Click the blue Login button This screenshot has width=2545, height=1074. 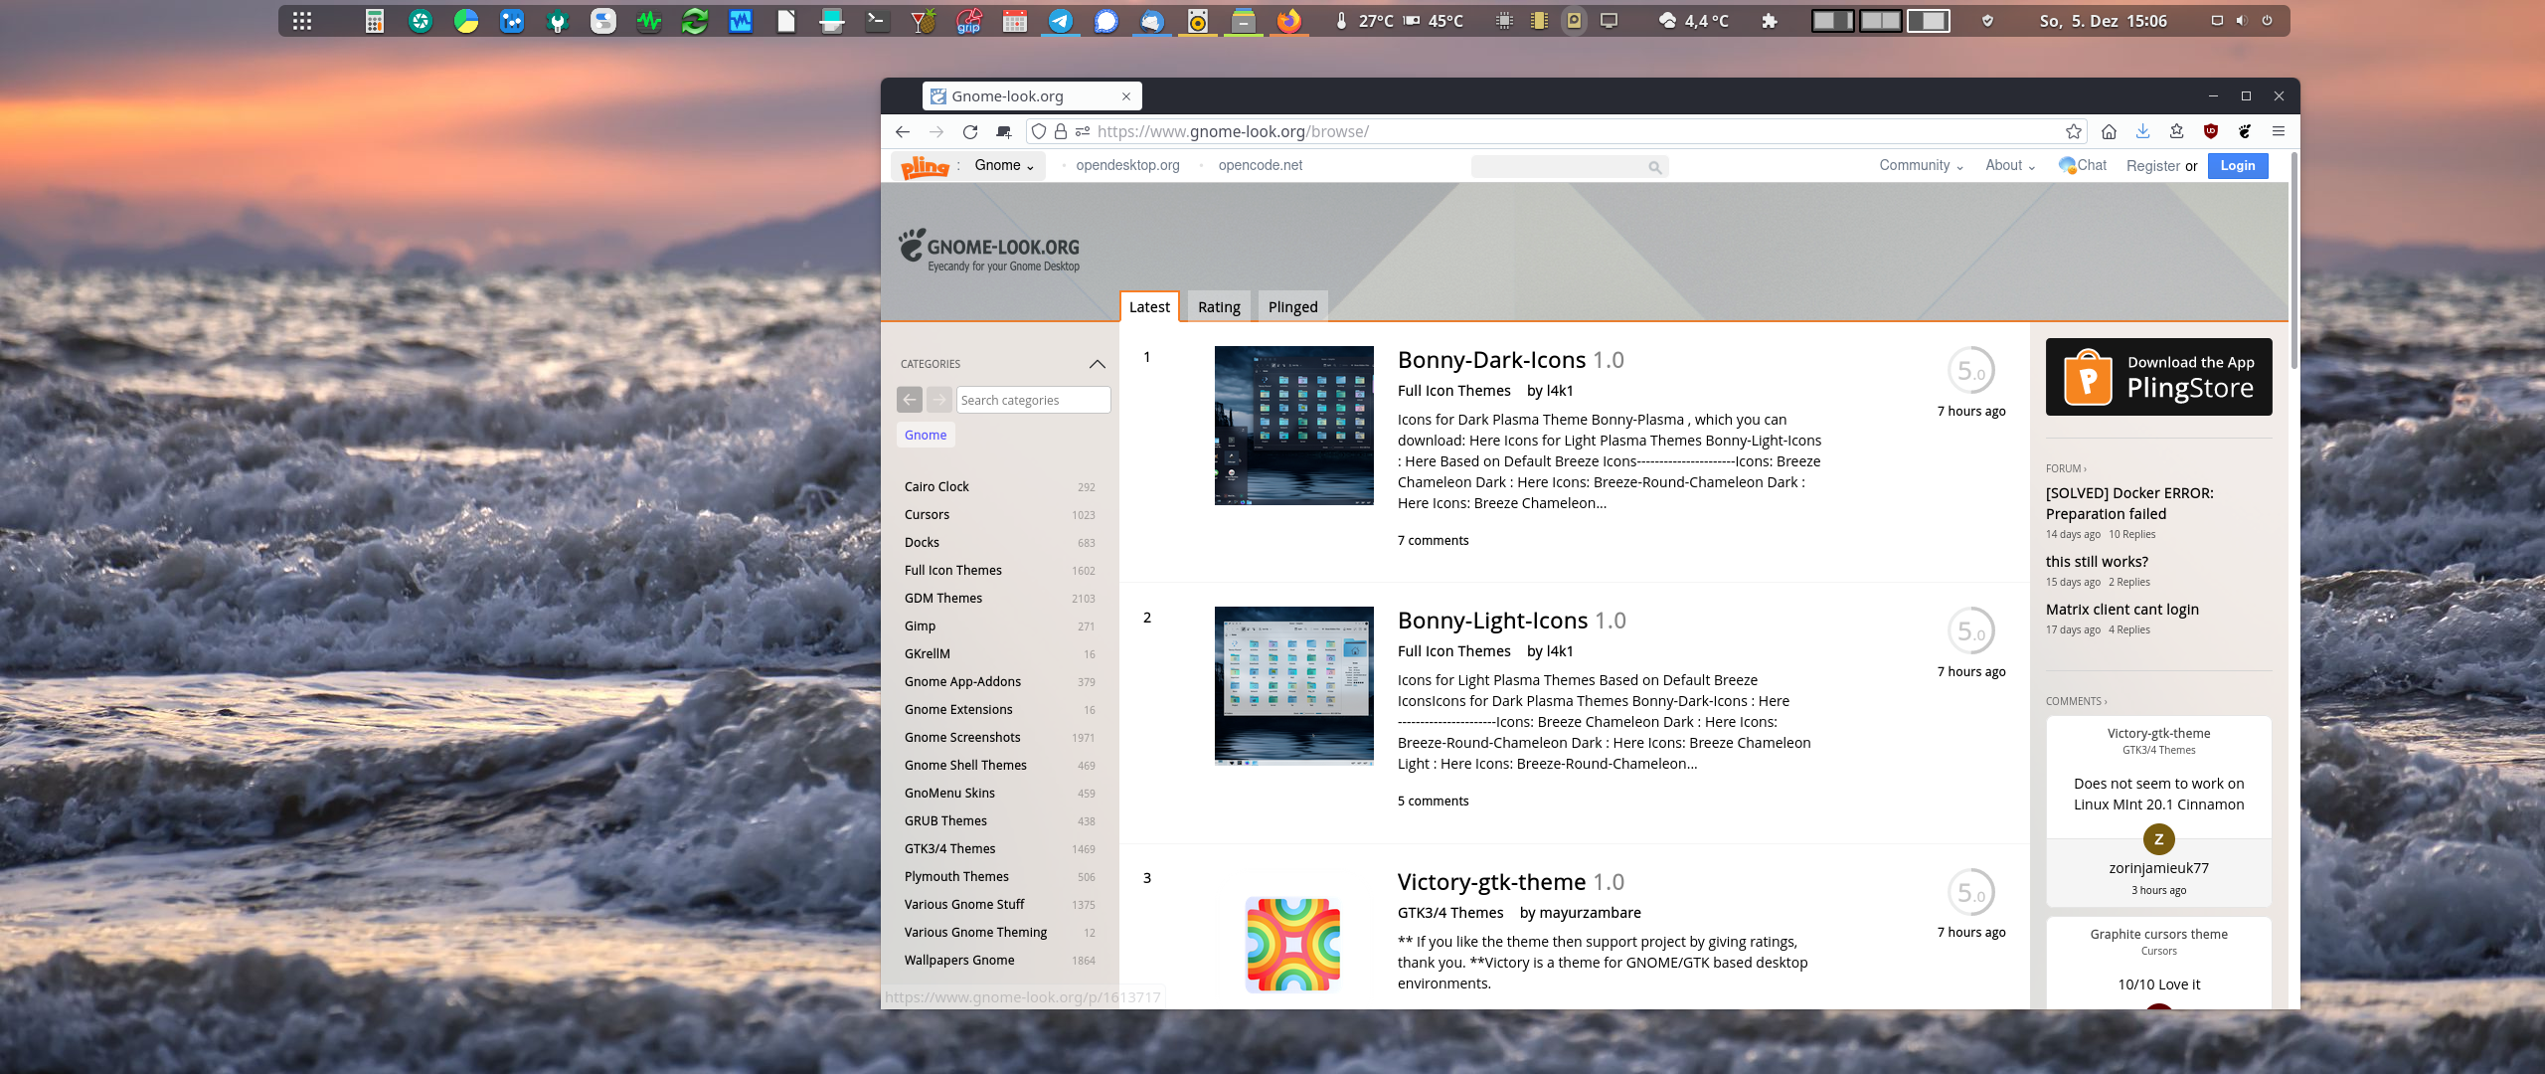click(2237, 166)
